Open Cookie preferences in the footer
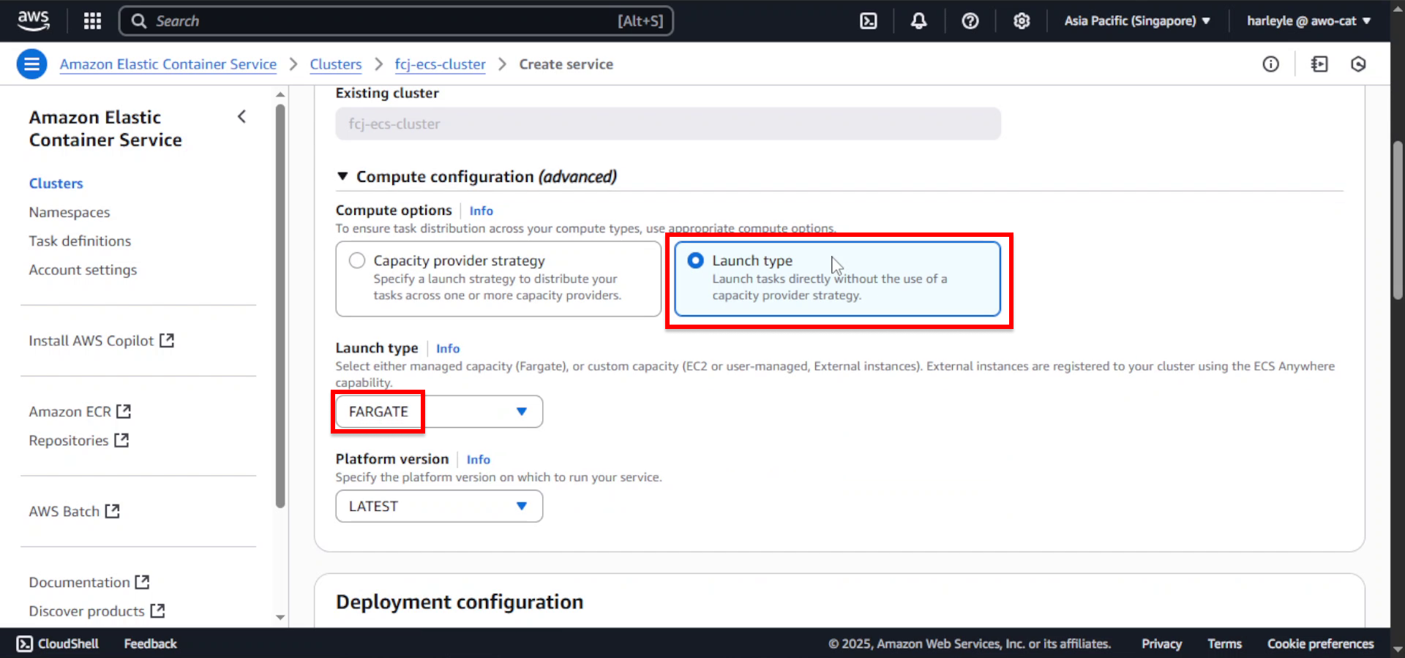Image resolution: width=1405 pixels, height=658 pixels. pyautogui.click(x=1320, y=643)
